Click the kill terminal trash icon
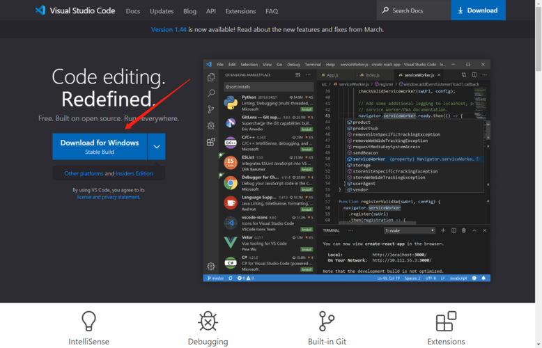Image resolution: width=542 pixels, height=348 pixels. 464,230
